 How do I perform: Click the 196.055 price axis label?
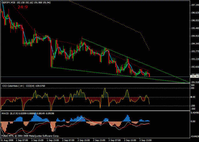[x=195, y=20]
